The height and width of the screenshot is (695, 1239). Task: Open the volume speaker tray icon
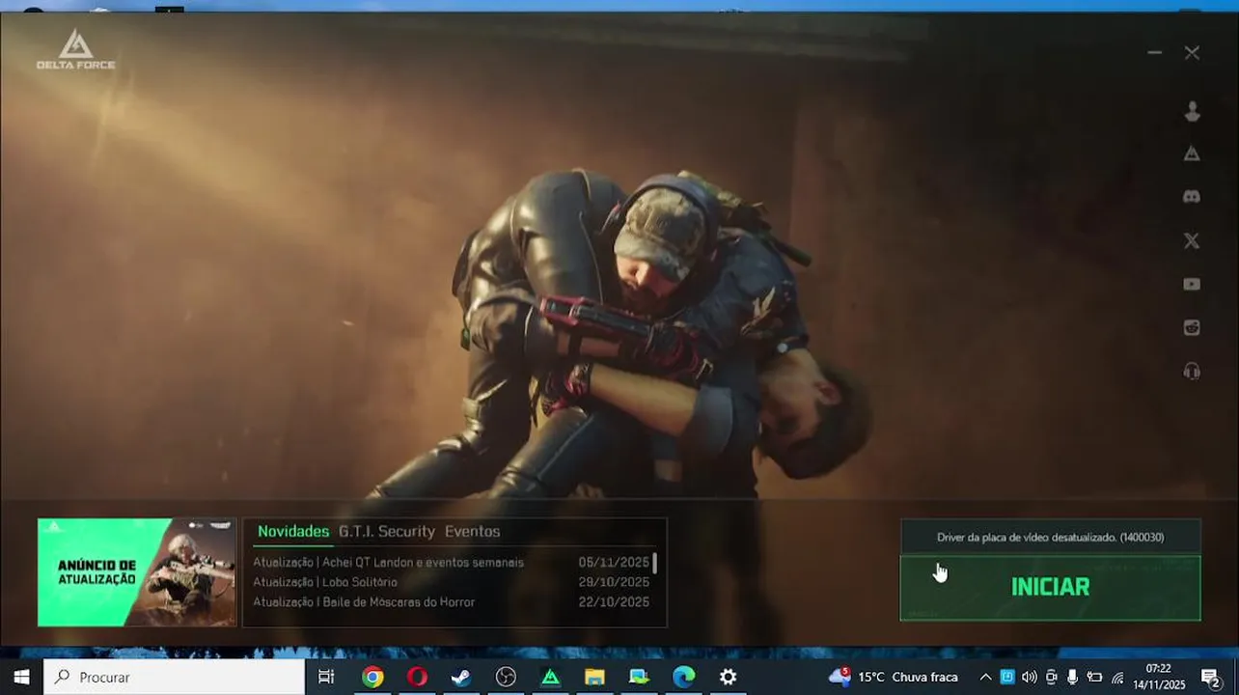(x=1030, y=677)
